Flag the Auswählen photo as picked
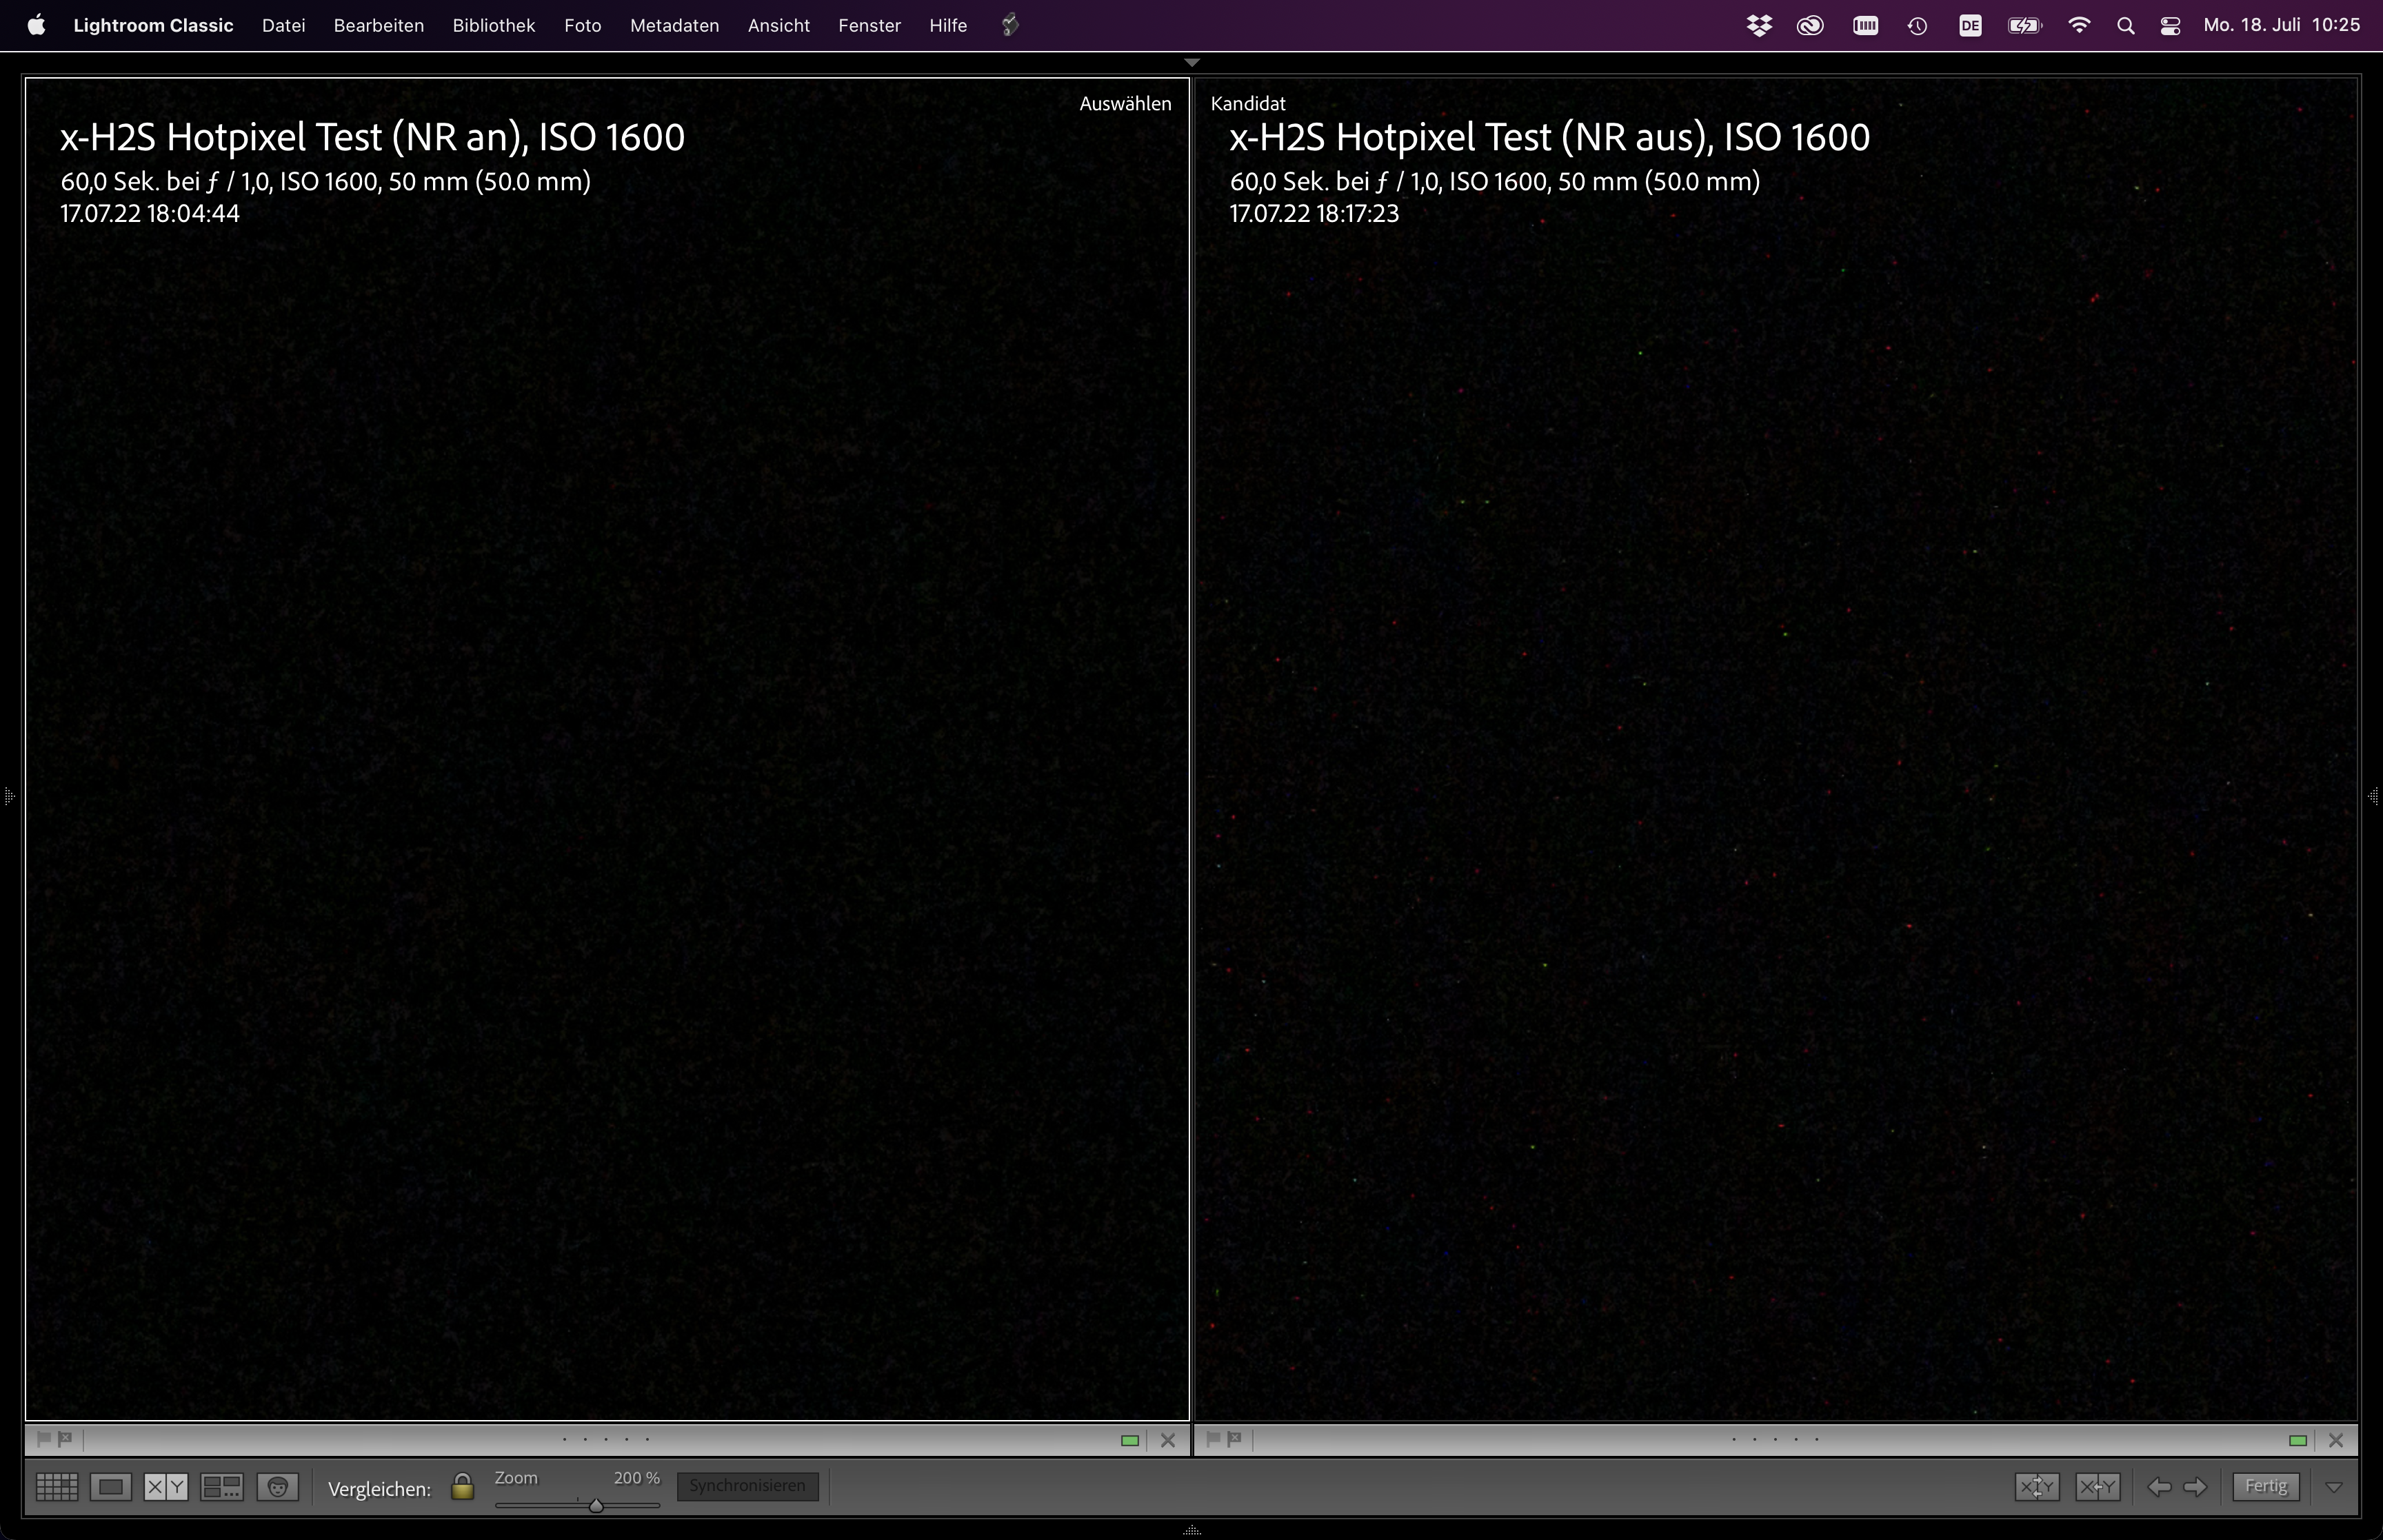Image resolution: width=2383 pixels, height=1540 pixels. (x=43, y=1439)
